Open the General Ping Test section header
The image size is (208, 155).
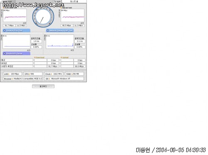(x=16, y=30)
